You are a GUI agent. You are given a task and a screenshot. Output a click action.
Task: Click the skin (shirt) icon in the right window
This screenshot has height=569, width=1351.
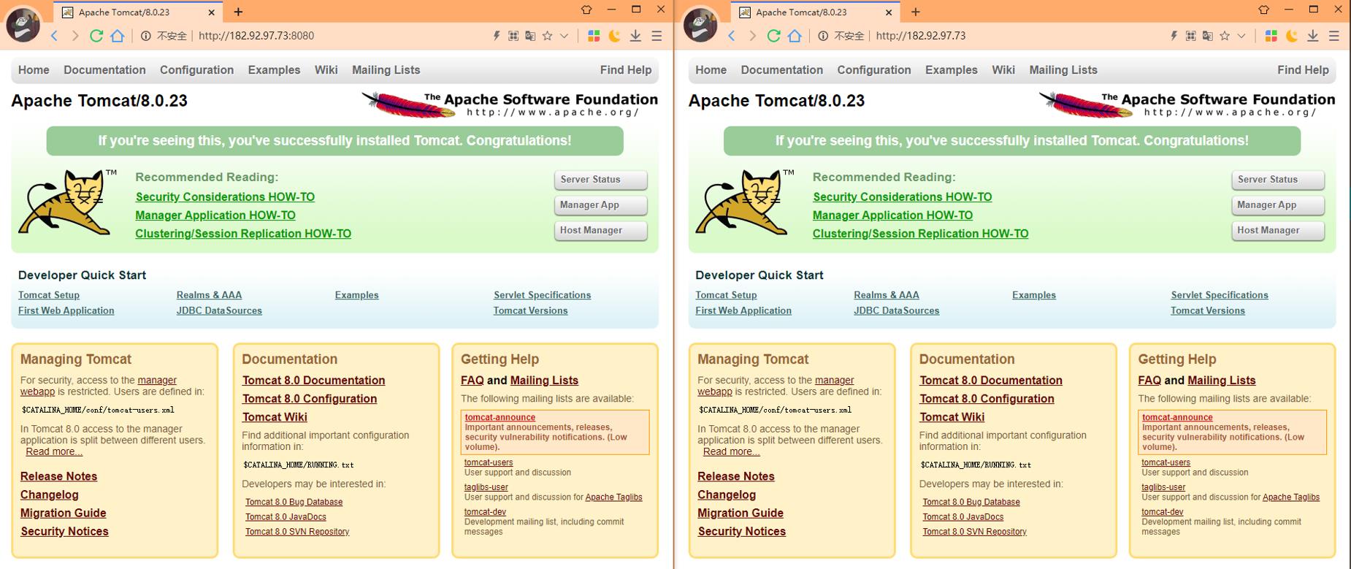pyautogui.click(x=1264, y=9)
